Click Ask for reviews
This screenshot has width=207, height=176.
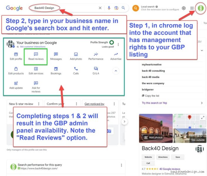[36, 87]
